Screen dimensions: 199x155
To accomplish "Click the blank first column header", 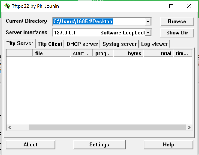I will pyautogui.click(x=20, y=53).
